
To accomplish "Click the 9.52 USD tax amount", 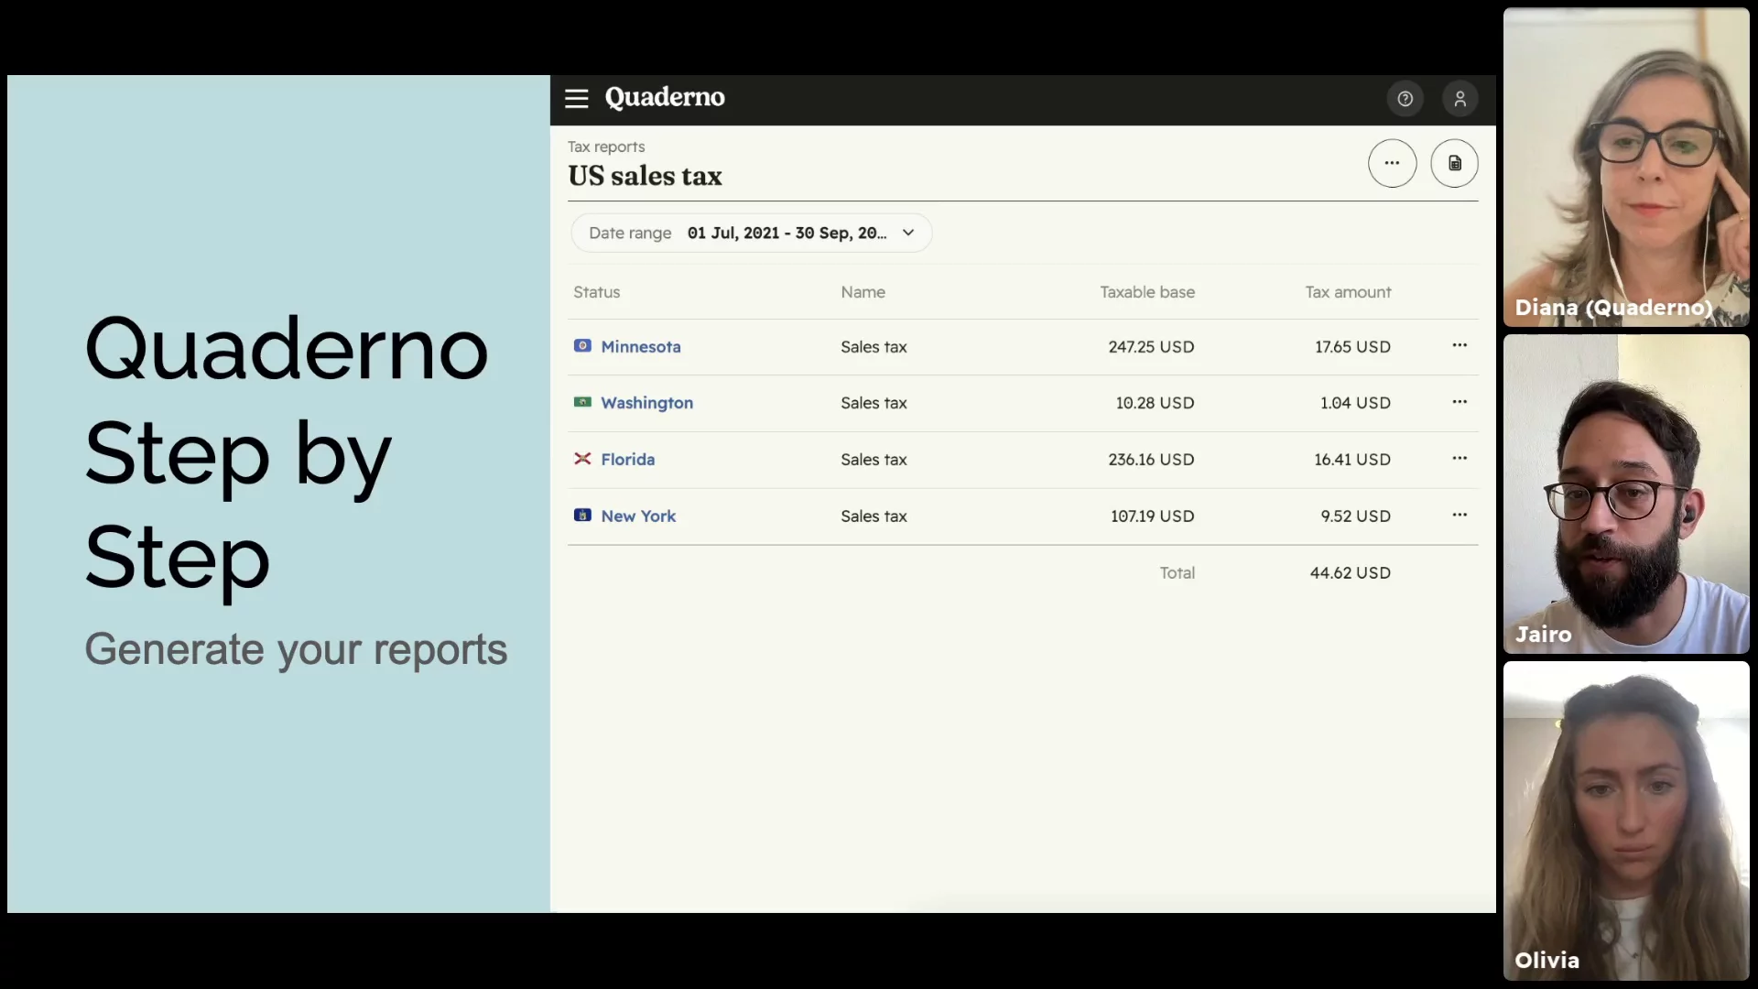I will pos(1355,516).
